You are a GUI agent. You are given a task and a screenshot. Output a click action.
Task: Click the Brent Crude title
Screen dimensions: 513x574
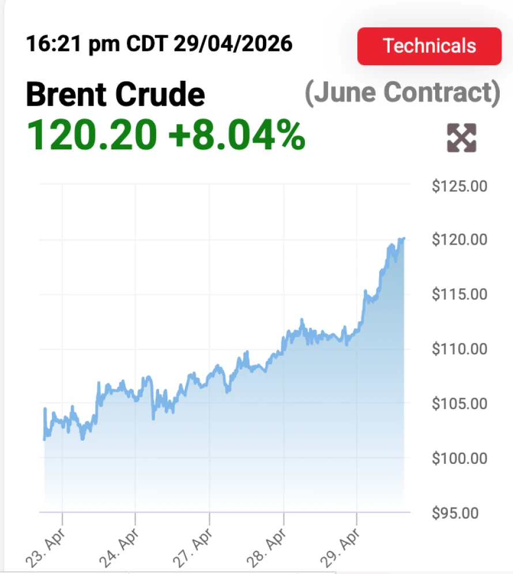click(115, 94)
